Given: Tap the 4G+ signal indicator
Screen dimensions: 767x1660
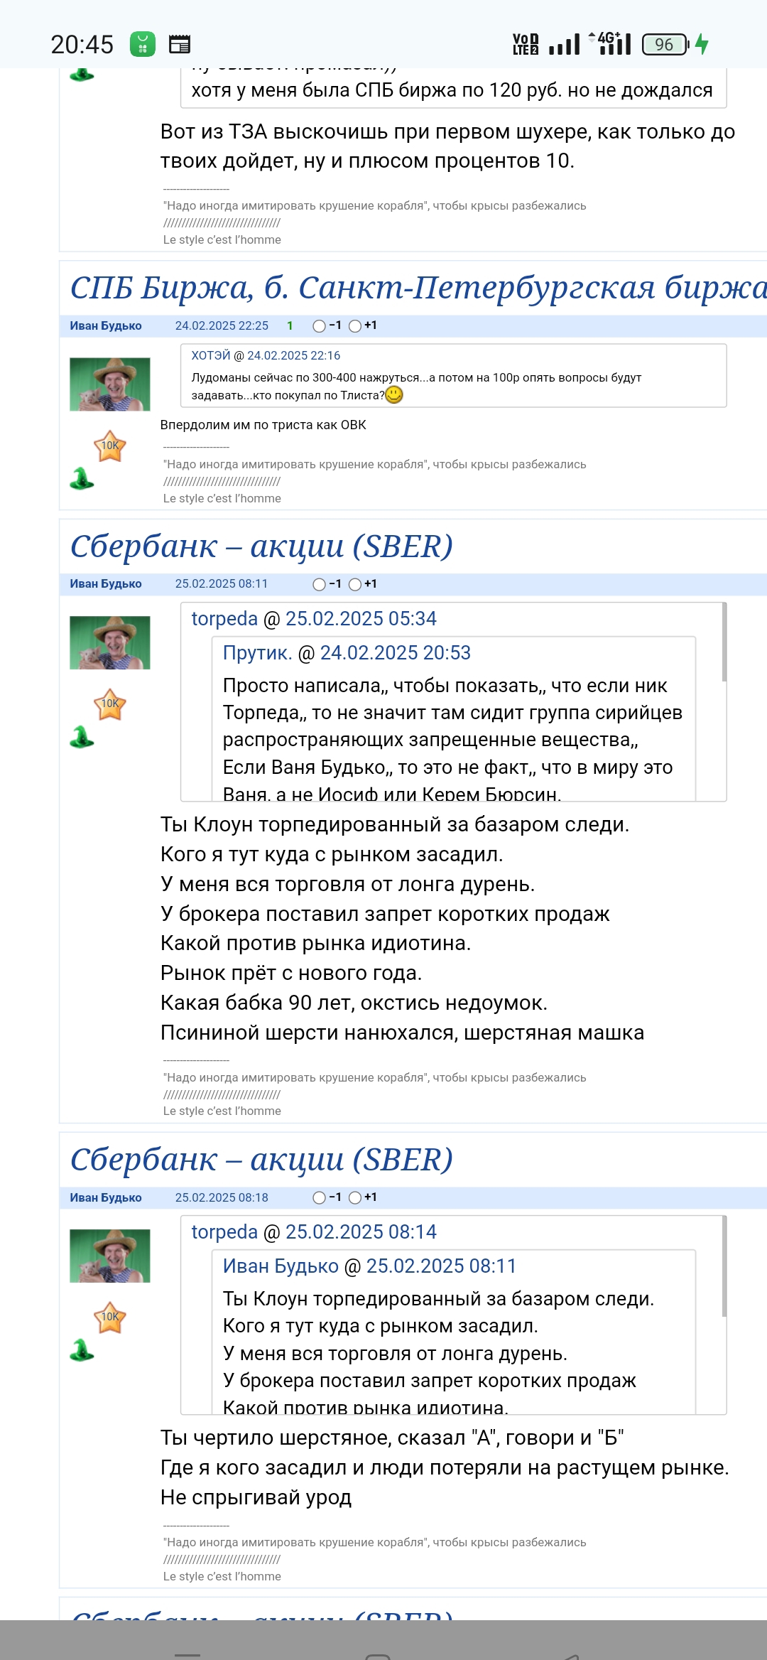Looking at the screenshot, I should (610, 43).
